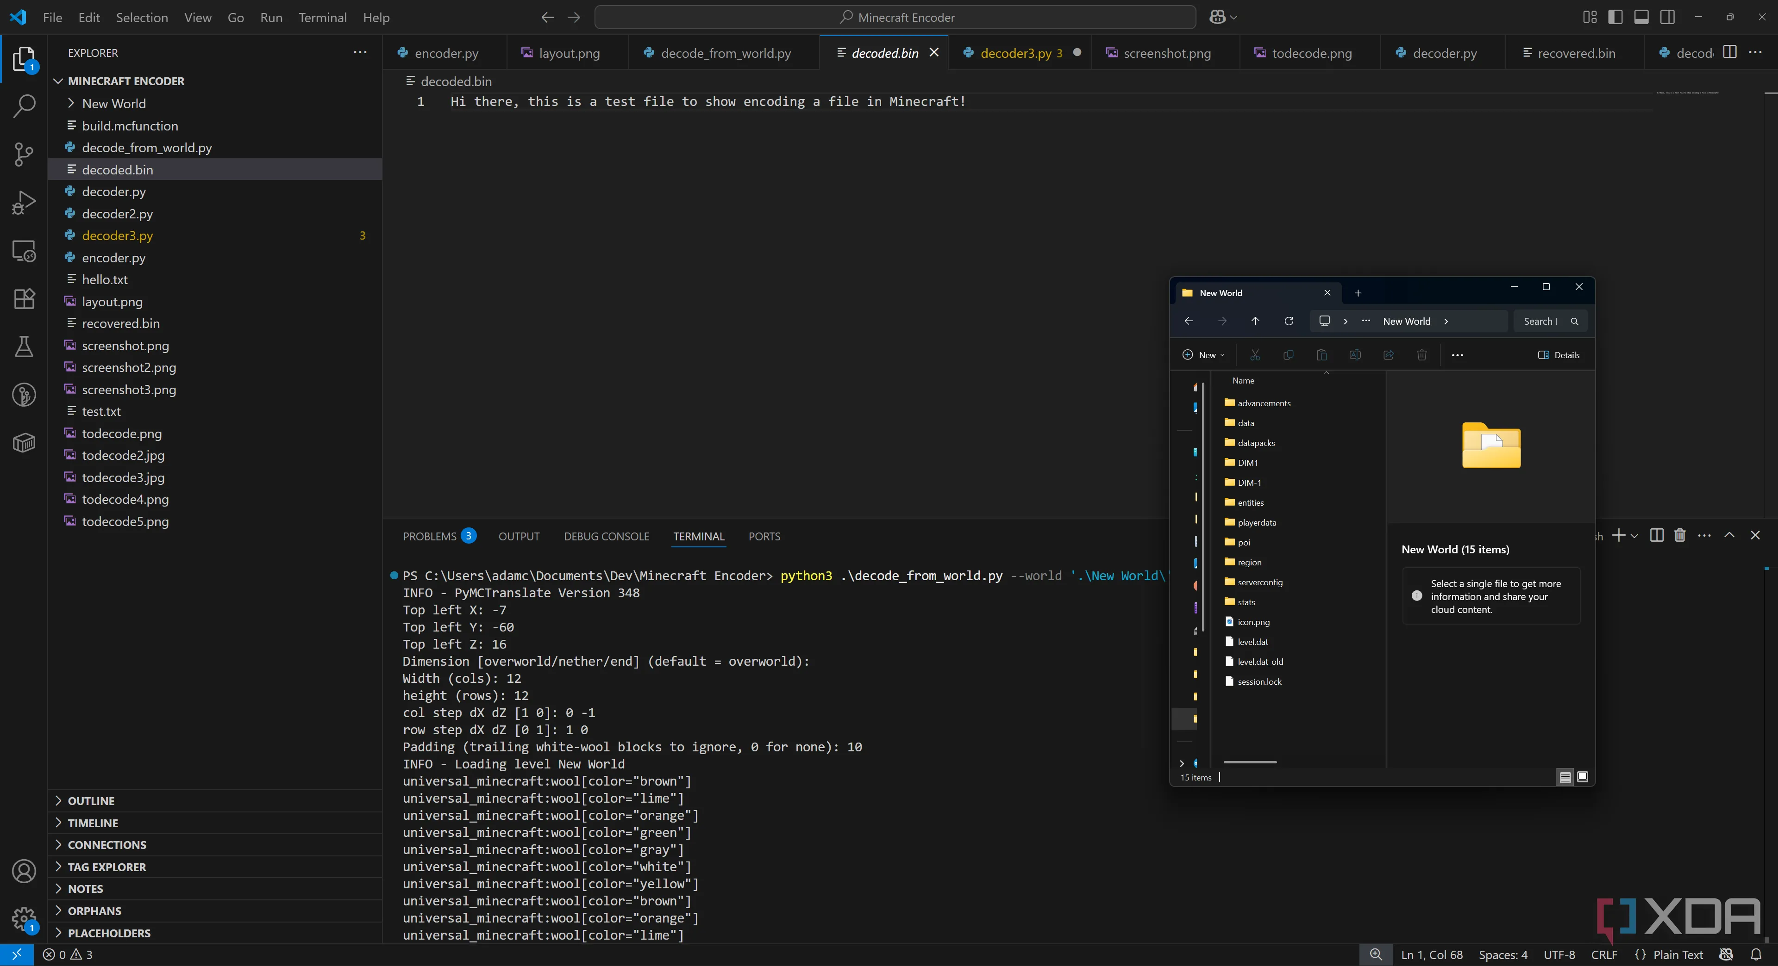Screen dimensions: 1778x966
Task: Click UTF-8 encoding in status bar
Action: tap(1559, 954)
